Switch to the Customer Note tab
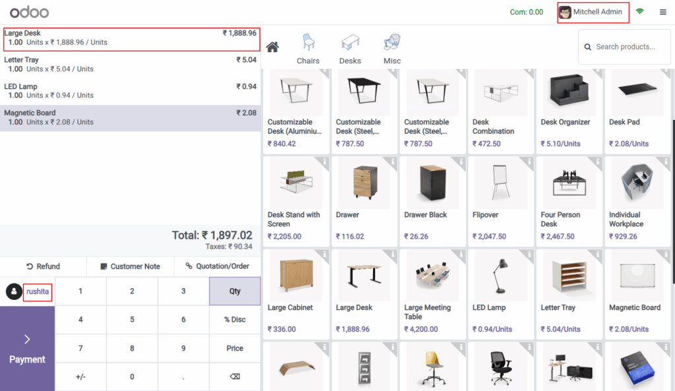This screenshot has height=391, width=675. (130, 266)
